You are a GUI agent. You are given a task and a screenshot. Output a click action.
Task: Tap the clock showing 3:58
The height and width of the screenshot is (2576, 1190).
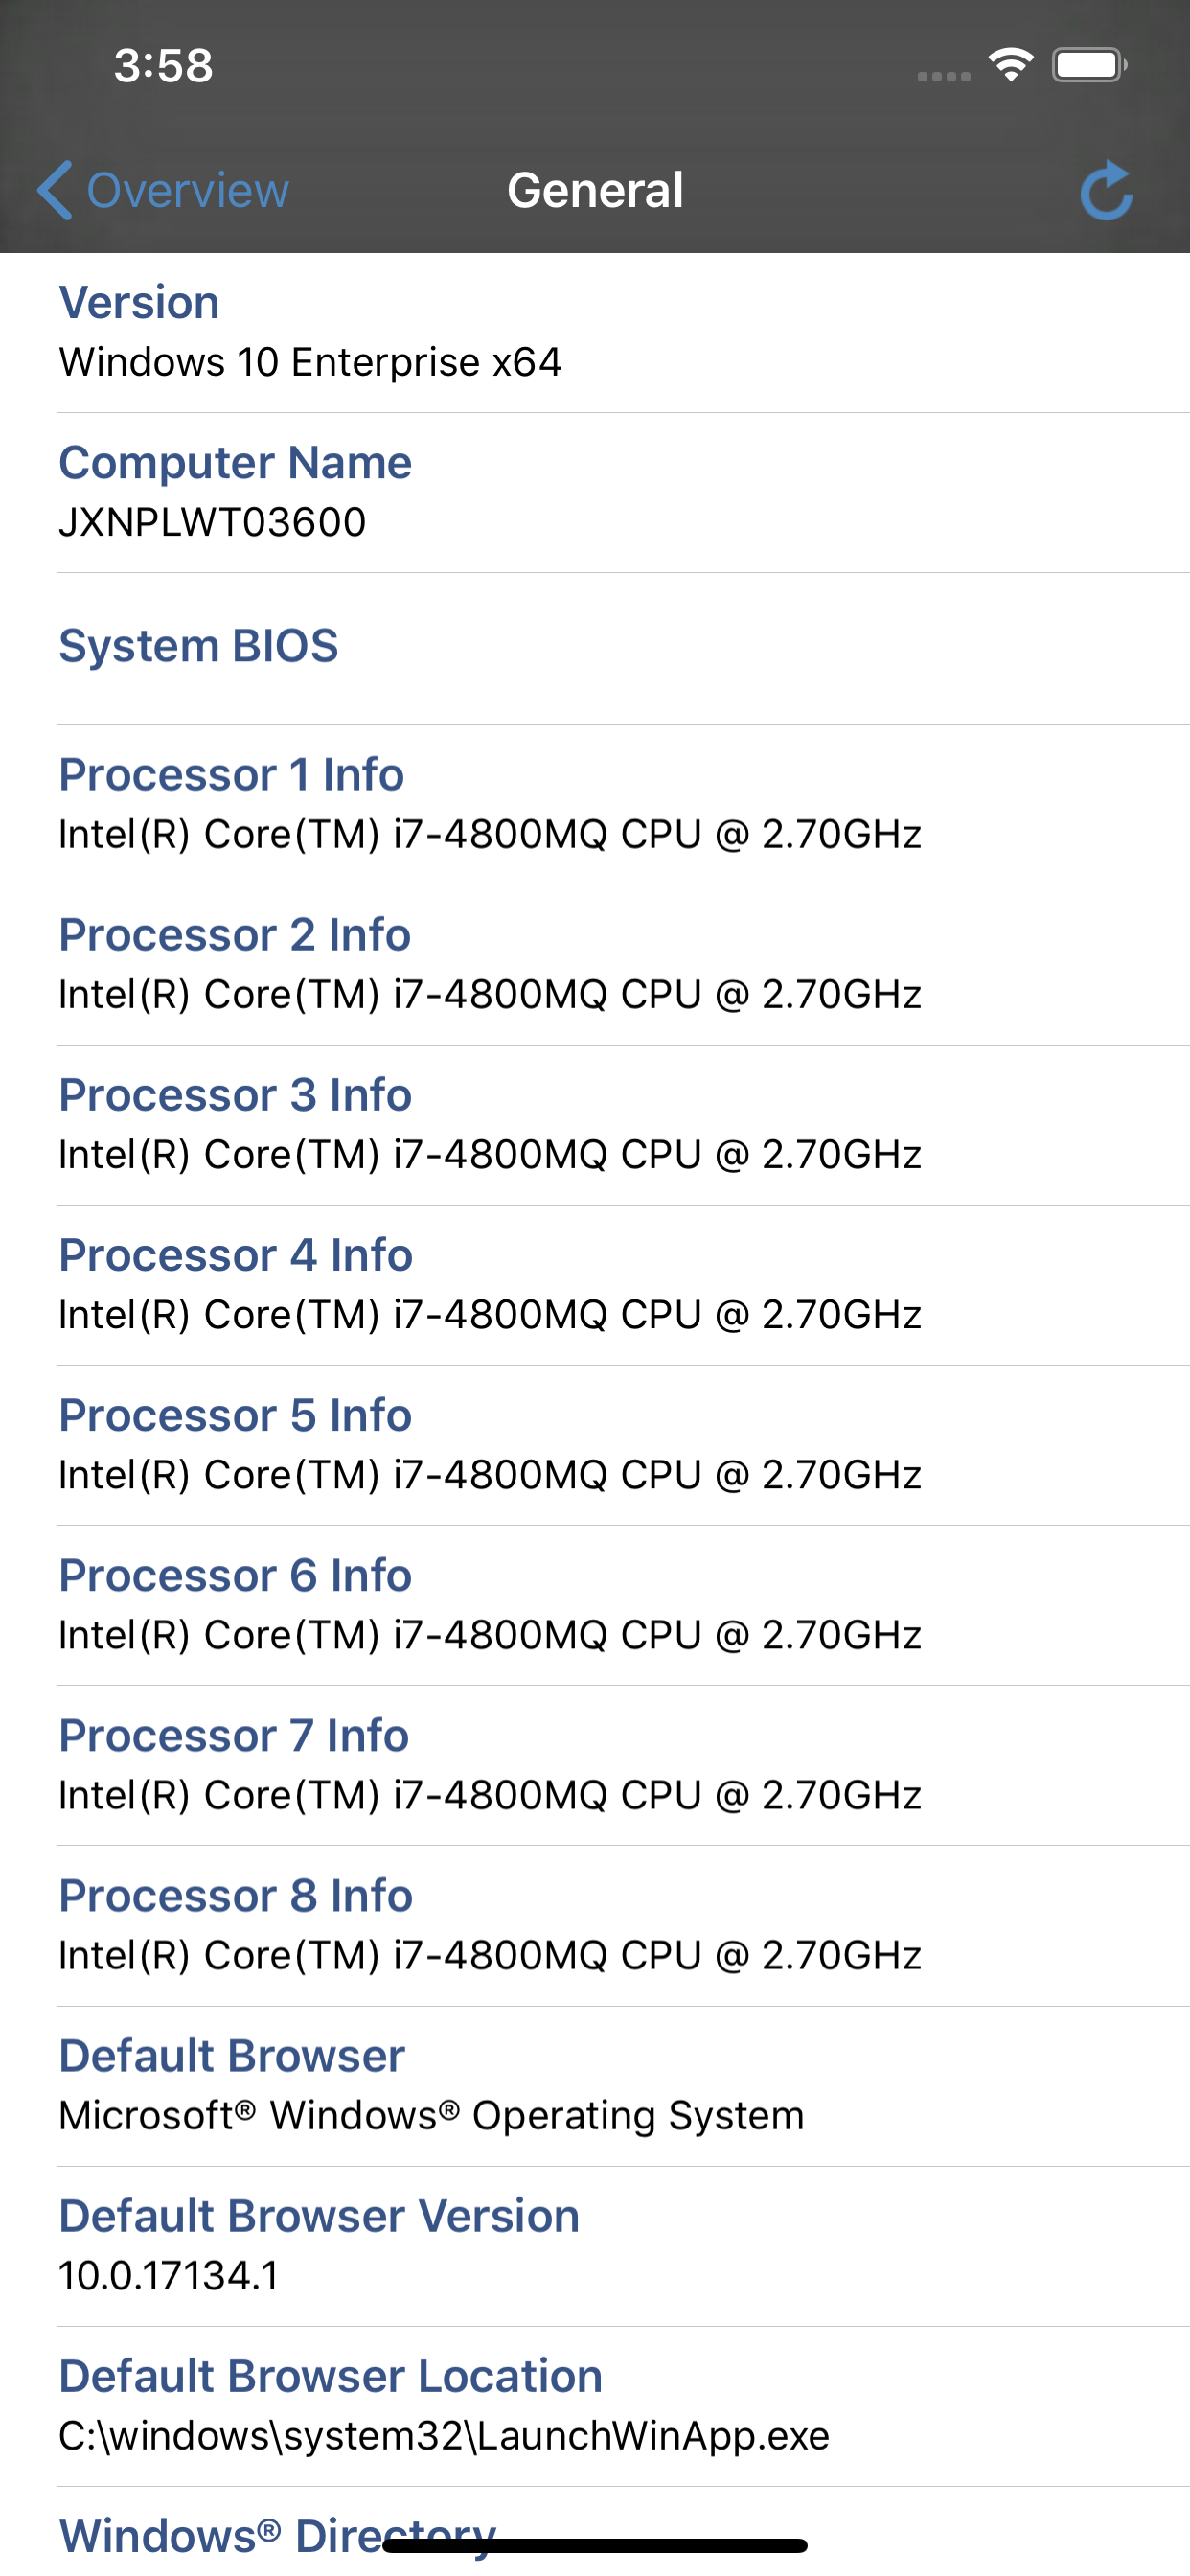(163, 64)
